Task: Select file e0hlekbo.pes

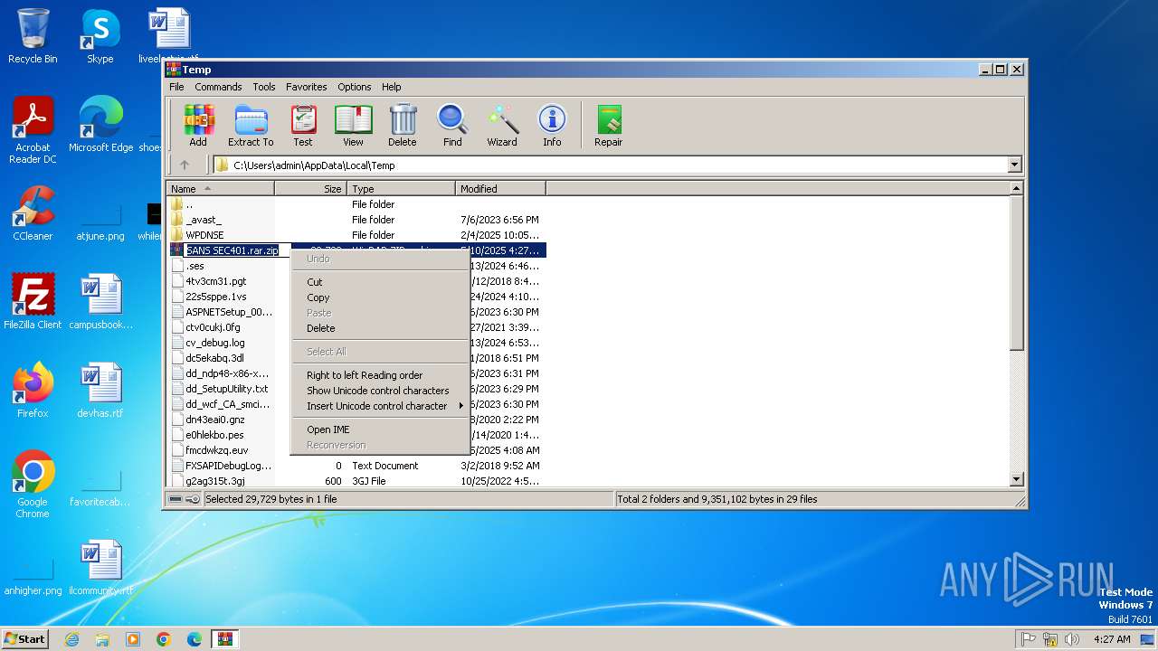Action: coord(214,435)
